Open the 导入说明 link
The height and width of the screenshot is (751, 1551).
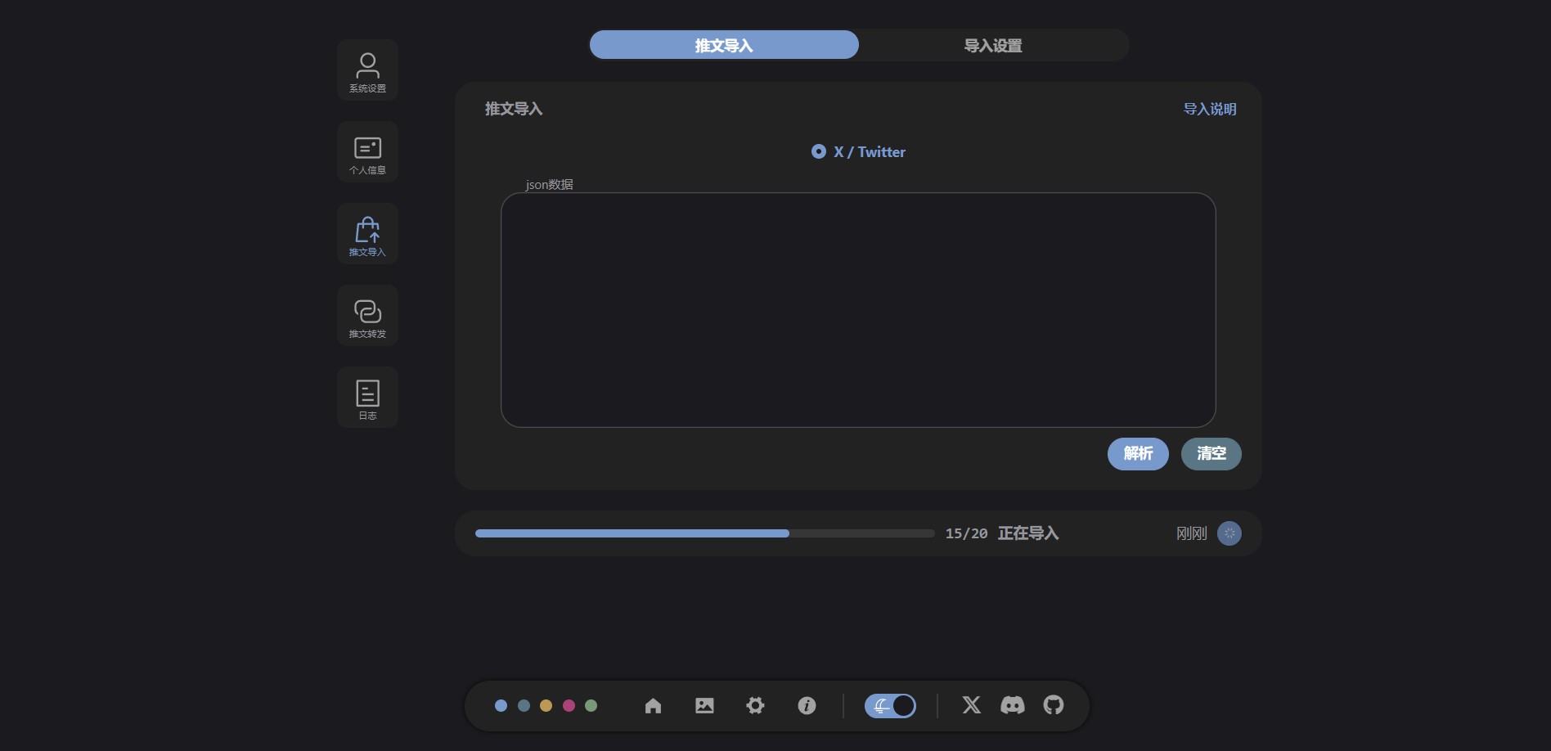[x=1209, y=110]
